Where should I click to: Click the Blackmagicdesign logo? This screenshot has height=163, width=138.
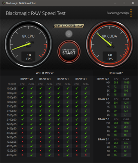click(x=119, y=13)
